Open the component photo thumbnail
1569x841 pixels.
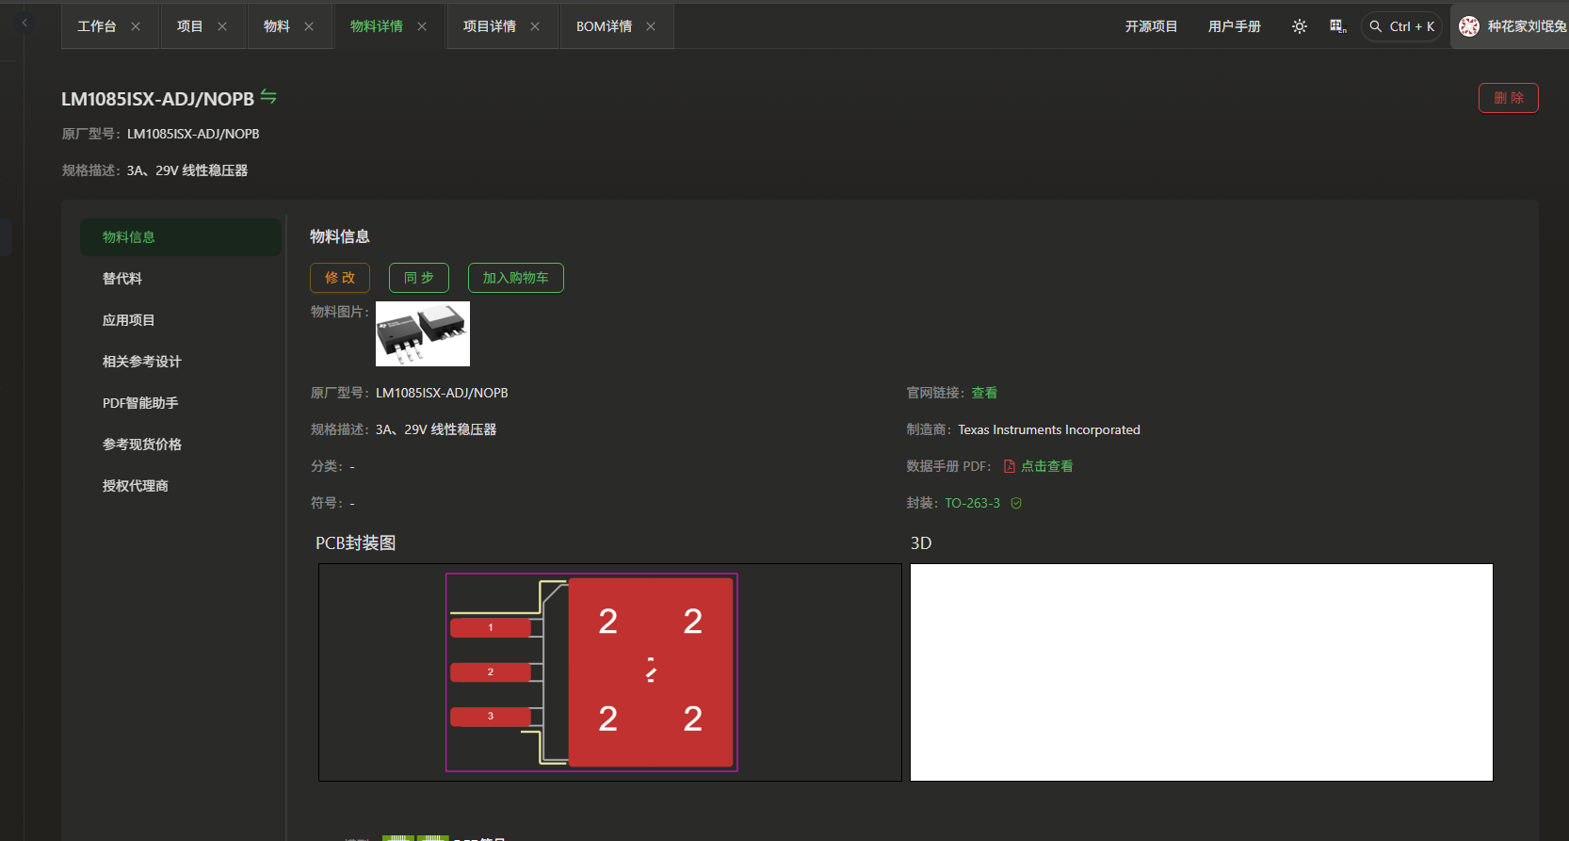pos(423,333)
